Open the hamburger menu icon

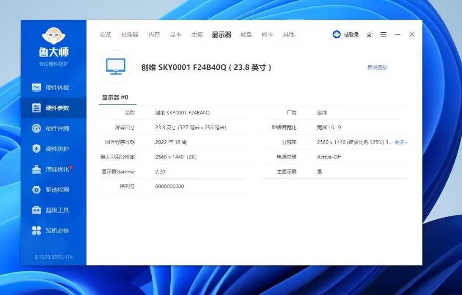click(x=384, y=35)
